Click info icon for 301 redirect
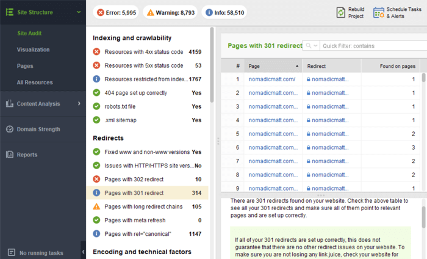This screenshot has width=427, height=259. (96, 192)
